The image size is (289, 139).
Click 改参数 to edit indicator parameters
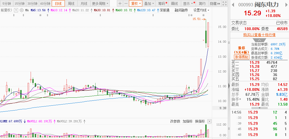(x=175, y=121)
